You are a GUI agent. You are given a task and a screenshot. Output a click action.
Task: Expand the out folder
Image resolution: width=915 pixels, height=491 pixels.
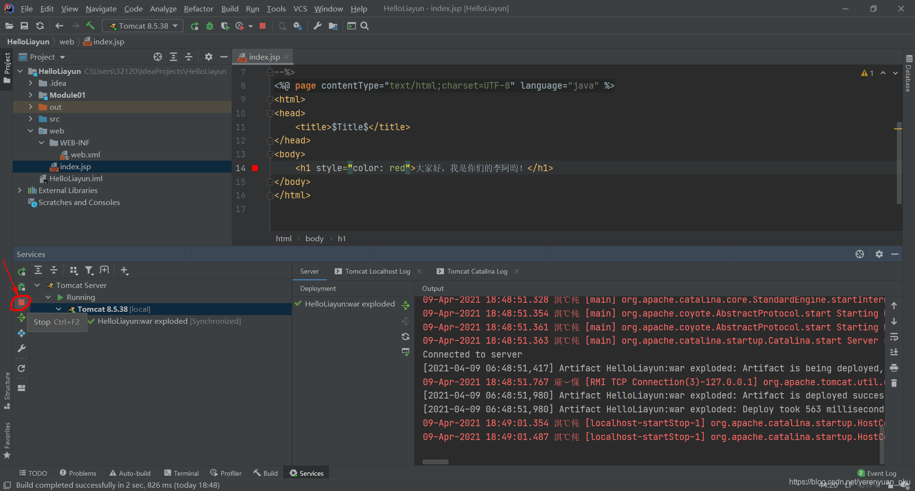30,107
